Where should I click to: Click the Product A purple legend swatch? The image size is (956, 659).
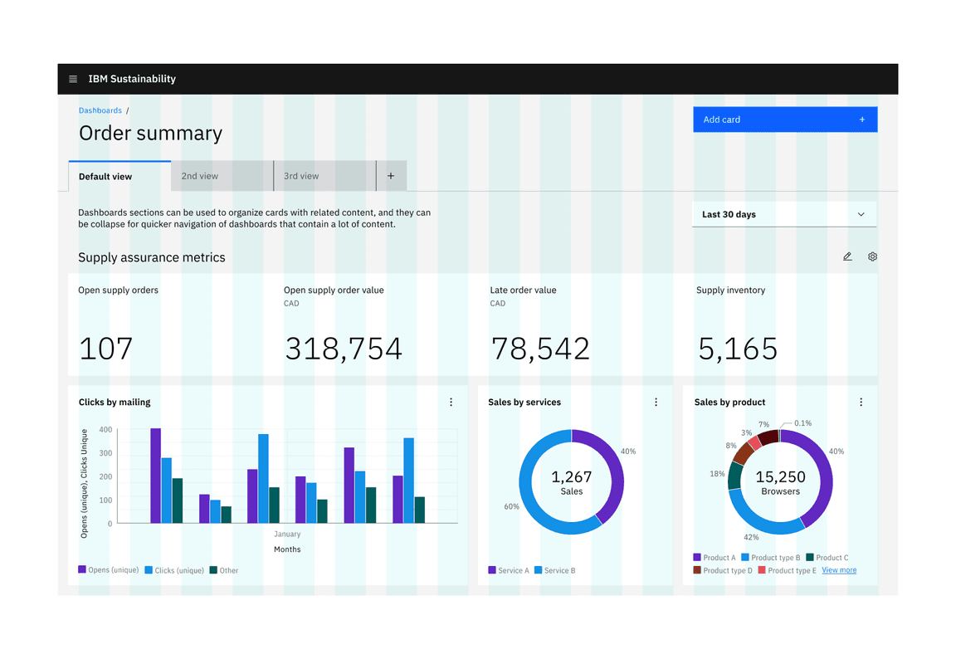[698, 558]
